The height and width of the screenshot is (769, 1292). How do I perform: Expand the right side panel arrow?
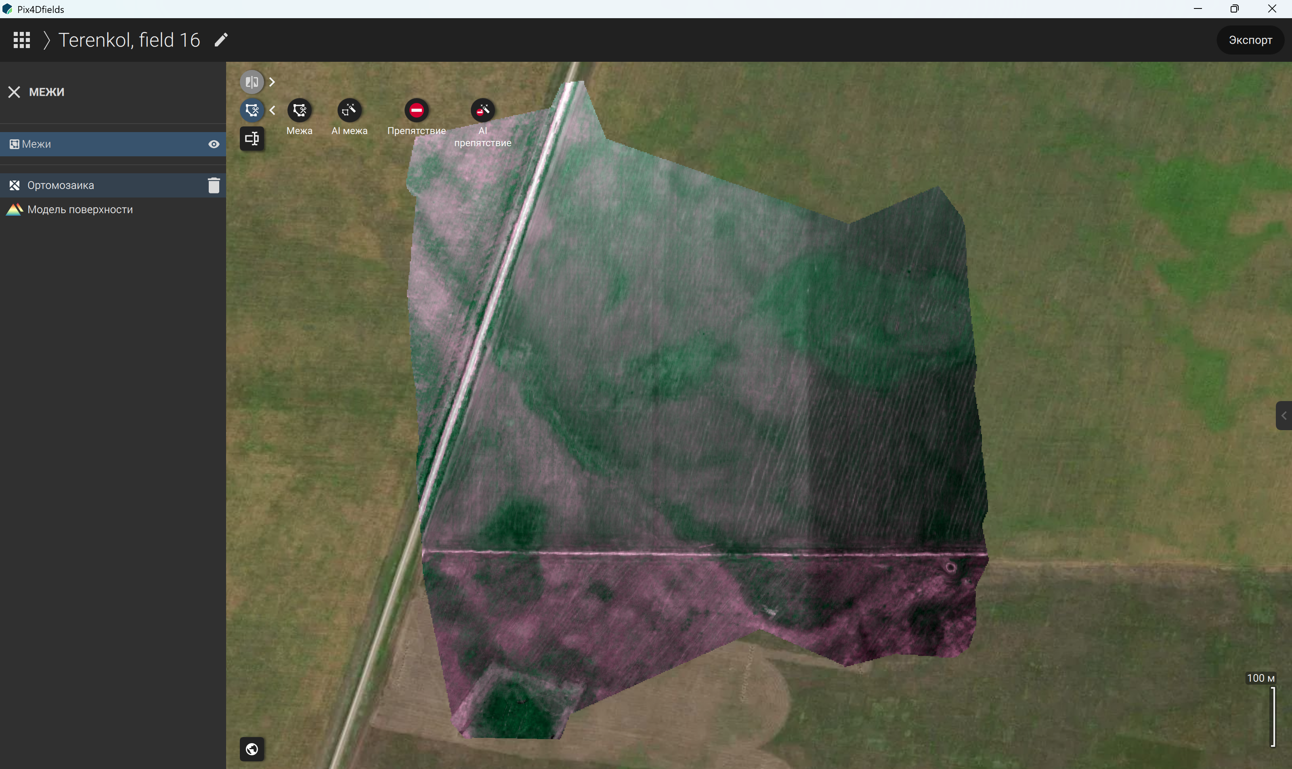pos(1284,416)
